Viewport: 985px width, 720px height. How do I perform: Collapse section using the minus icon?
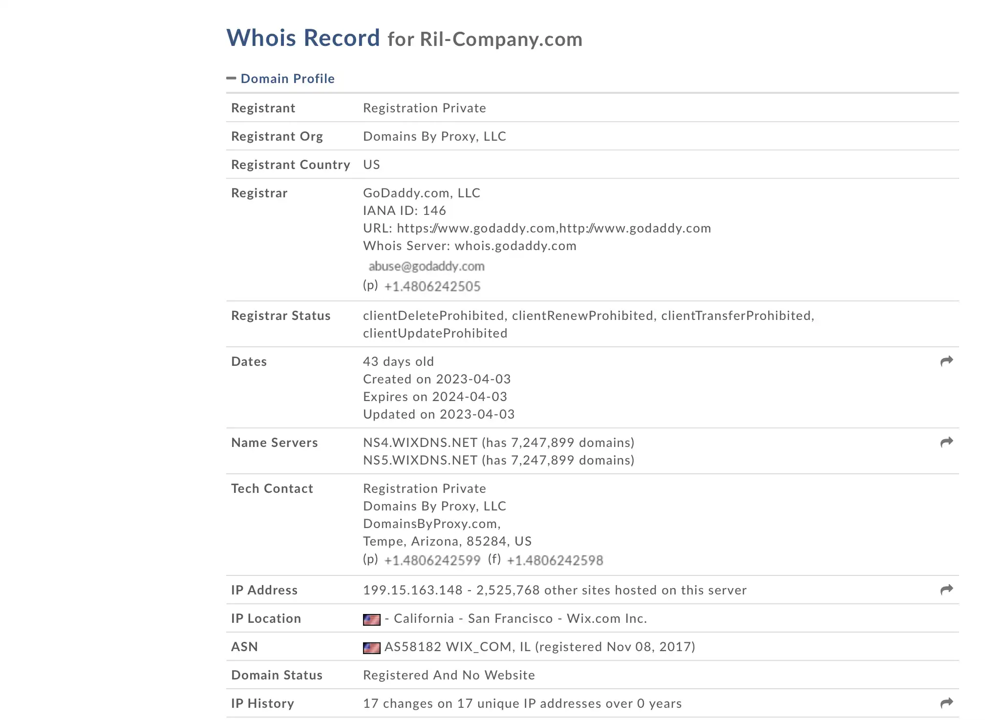point(231,78)
